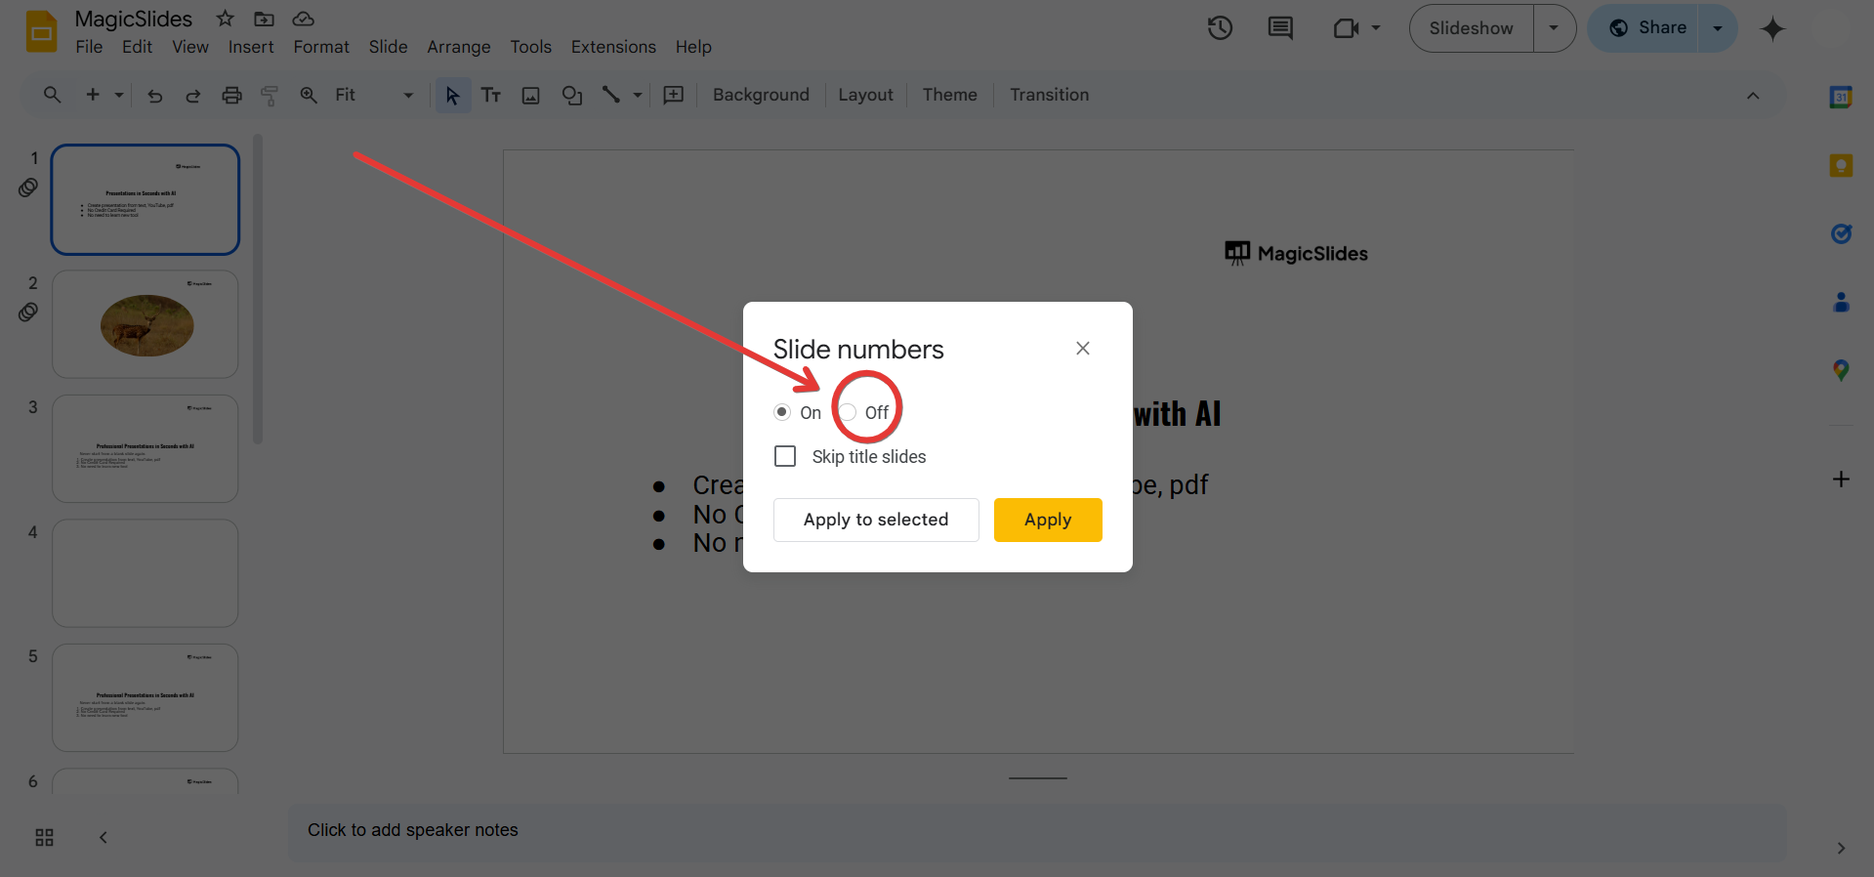1874x877 pixels.
Task: Select the On radio button
Action: point(782,412)
